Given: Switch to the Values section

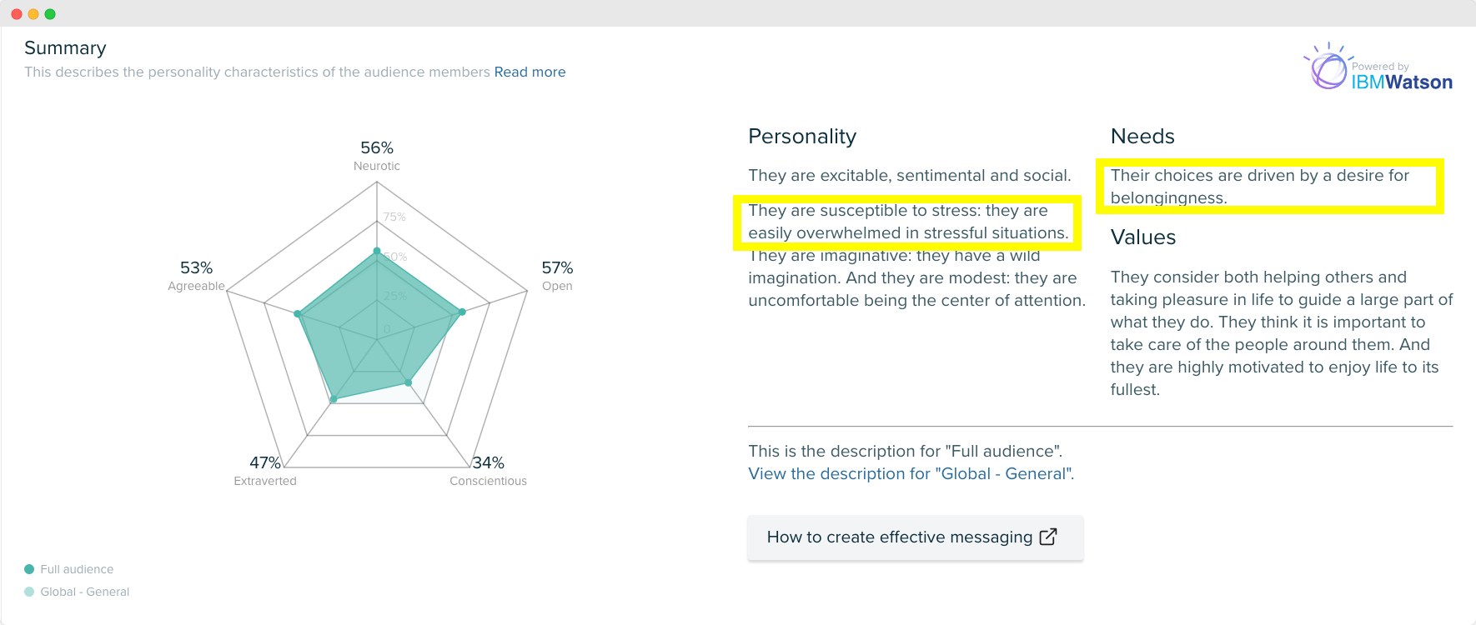Looking at the screenshot, I should point(1143,237).
